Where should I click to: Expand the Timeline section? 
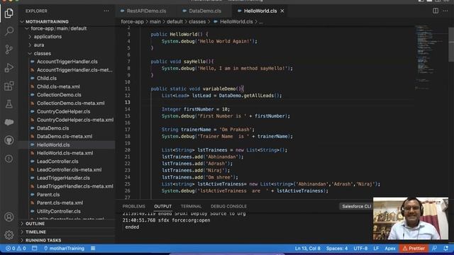click(35, 232)
